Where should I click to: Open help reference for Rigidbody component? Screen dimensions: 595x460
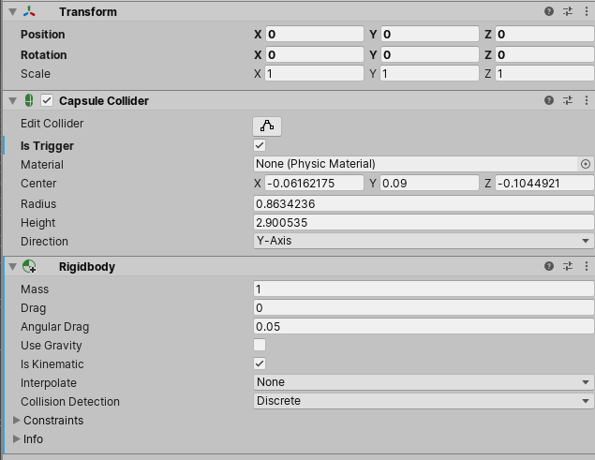(550, 267)
